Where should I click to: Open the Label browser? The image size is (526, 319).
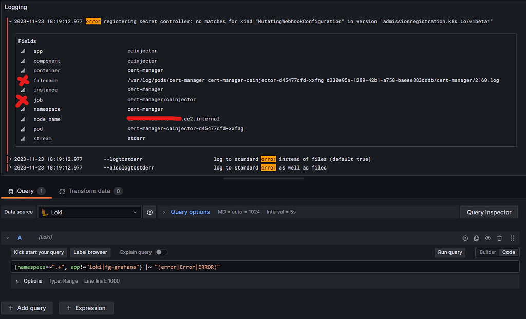tap(90, 252)
